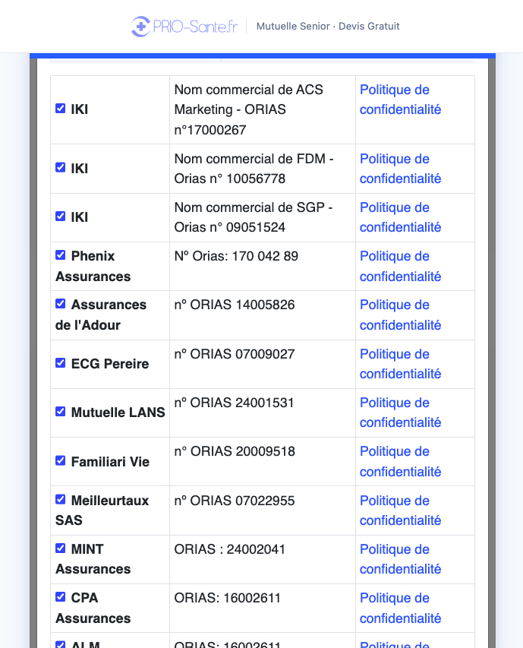Click 'n° ORIAS 24001531' cell

point(263,413)
